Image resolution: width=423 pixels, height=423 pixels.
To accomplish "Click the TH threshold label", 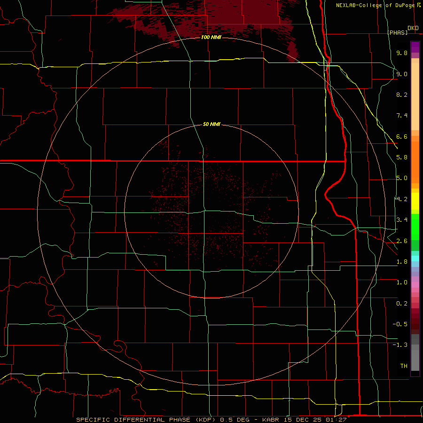I will pyautogui.click(x=404, y=366).
